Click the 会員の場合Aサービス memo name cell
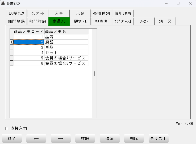 (x=66, y=58)
